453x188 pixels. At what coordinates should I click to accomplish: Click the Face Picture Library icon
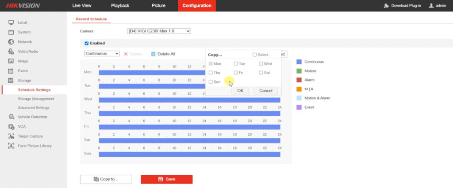click(x=11, y=146)
